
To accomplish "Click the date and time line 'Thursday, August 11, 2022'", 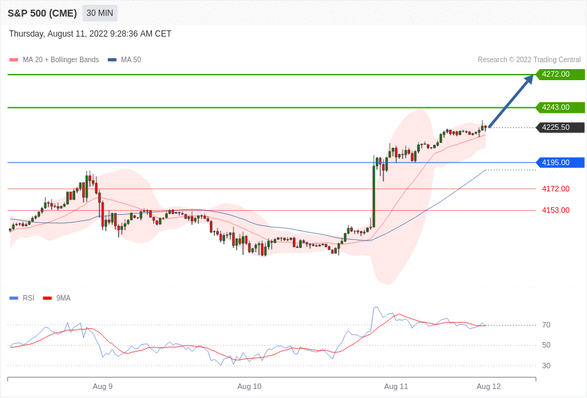I will point(90,34).
